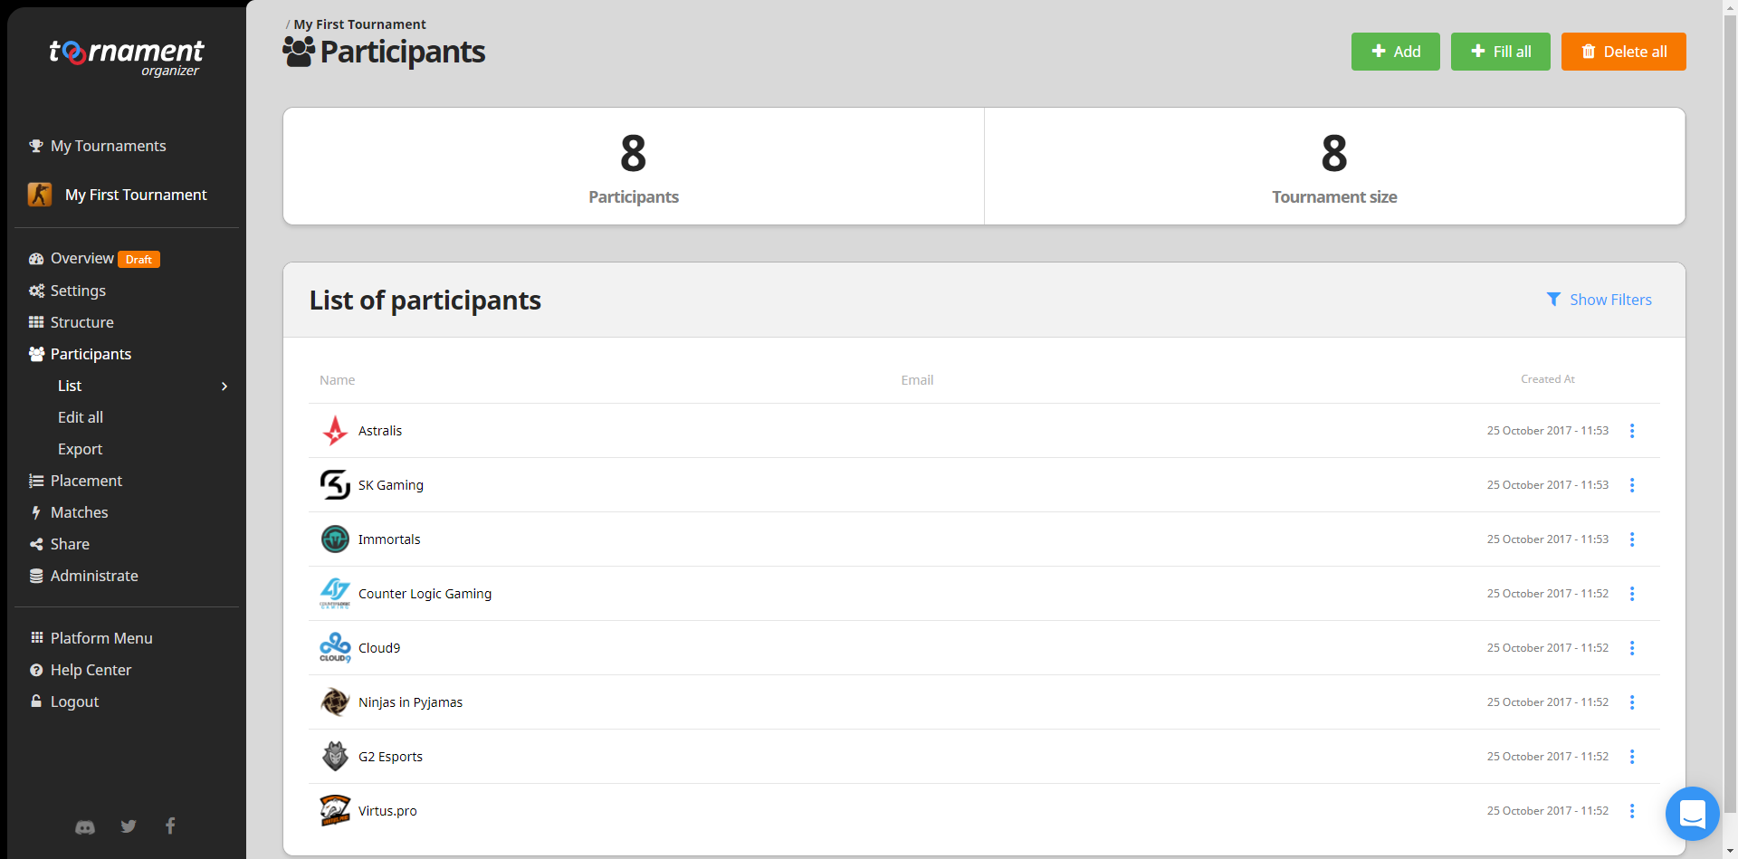
Task: Open the Astralis participant name
Action: point(380,431)
